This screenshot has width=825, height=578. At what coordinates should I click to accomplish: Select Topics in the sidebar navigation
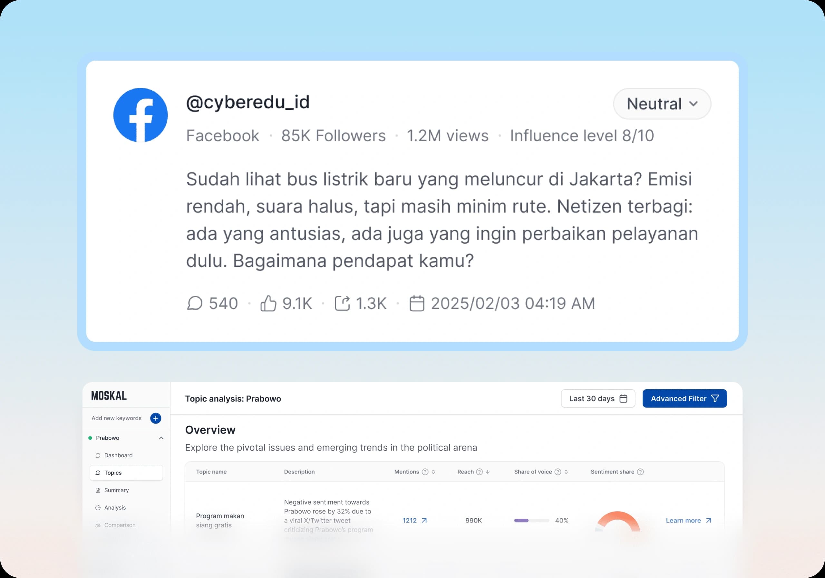112,473
